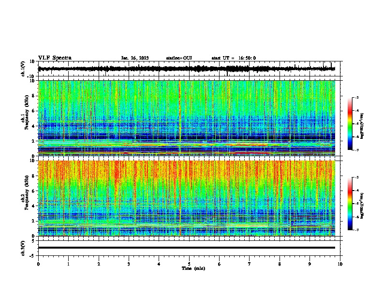Click the 5 minute tick label
Viewport: 383px width, 296px height.
[x=189, y=264]
